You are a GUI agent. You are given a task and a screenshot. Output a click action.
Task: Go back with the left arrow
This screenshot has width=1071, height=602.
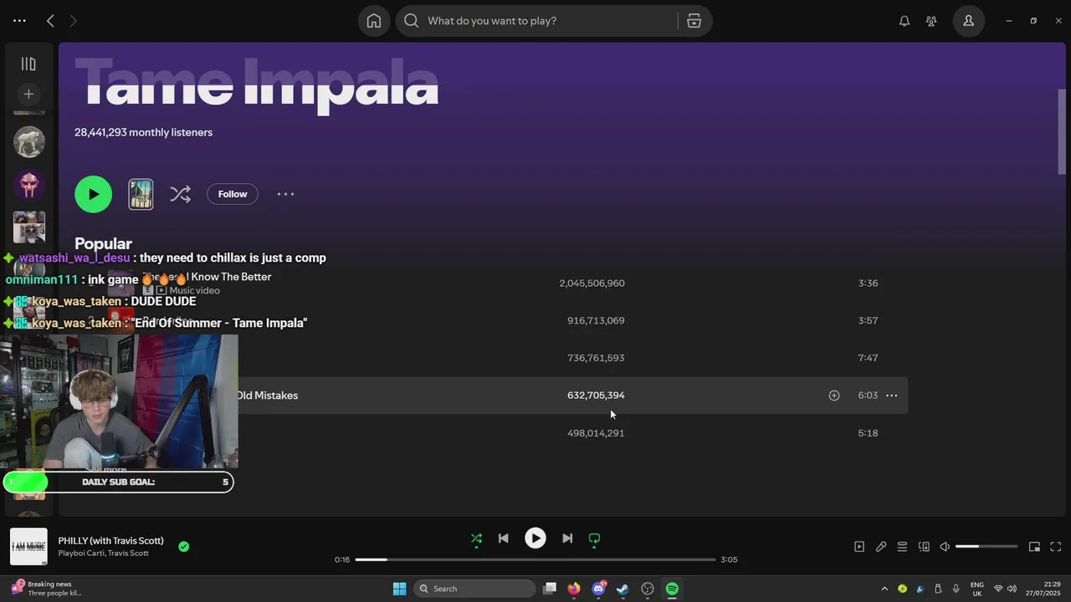(50, 21)
